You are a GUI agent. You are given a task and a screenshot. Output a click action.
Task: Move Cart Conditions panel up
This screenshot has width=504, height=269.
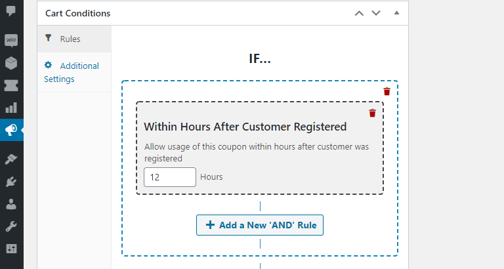pos(358,13)
